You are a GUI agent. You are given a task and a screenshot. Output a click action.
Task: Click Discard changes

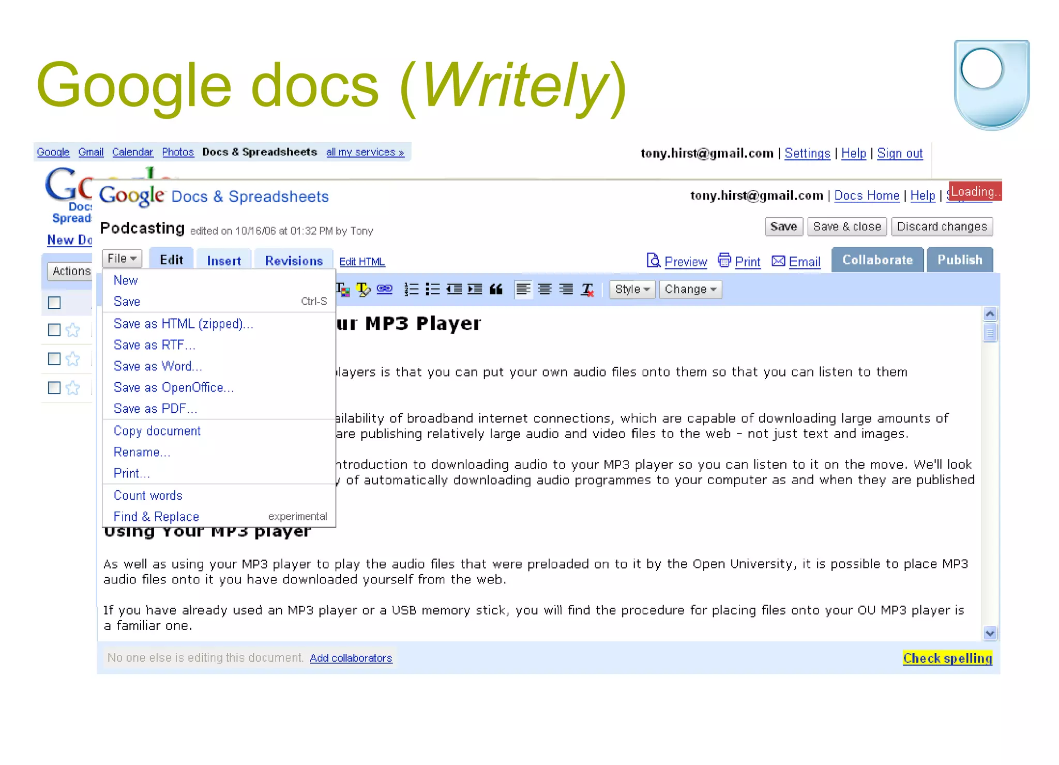[942, 227]
